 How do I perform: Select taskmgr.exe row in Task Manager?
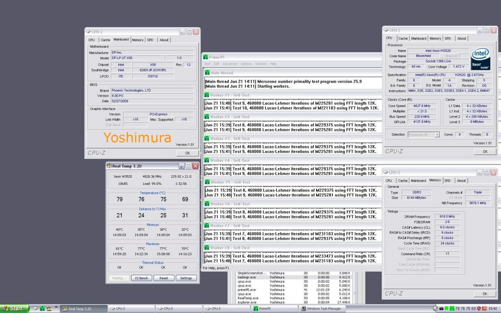click(x=294, y=277)
